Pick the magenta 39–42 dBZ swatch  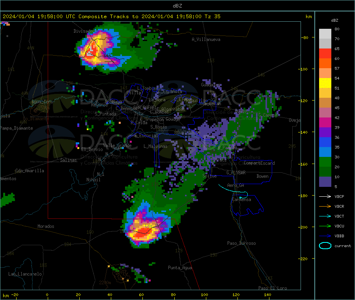point(325,122)
